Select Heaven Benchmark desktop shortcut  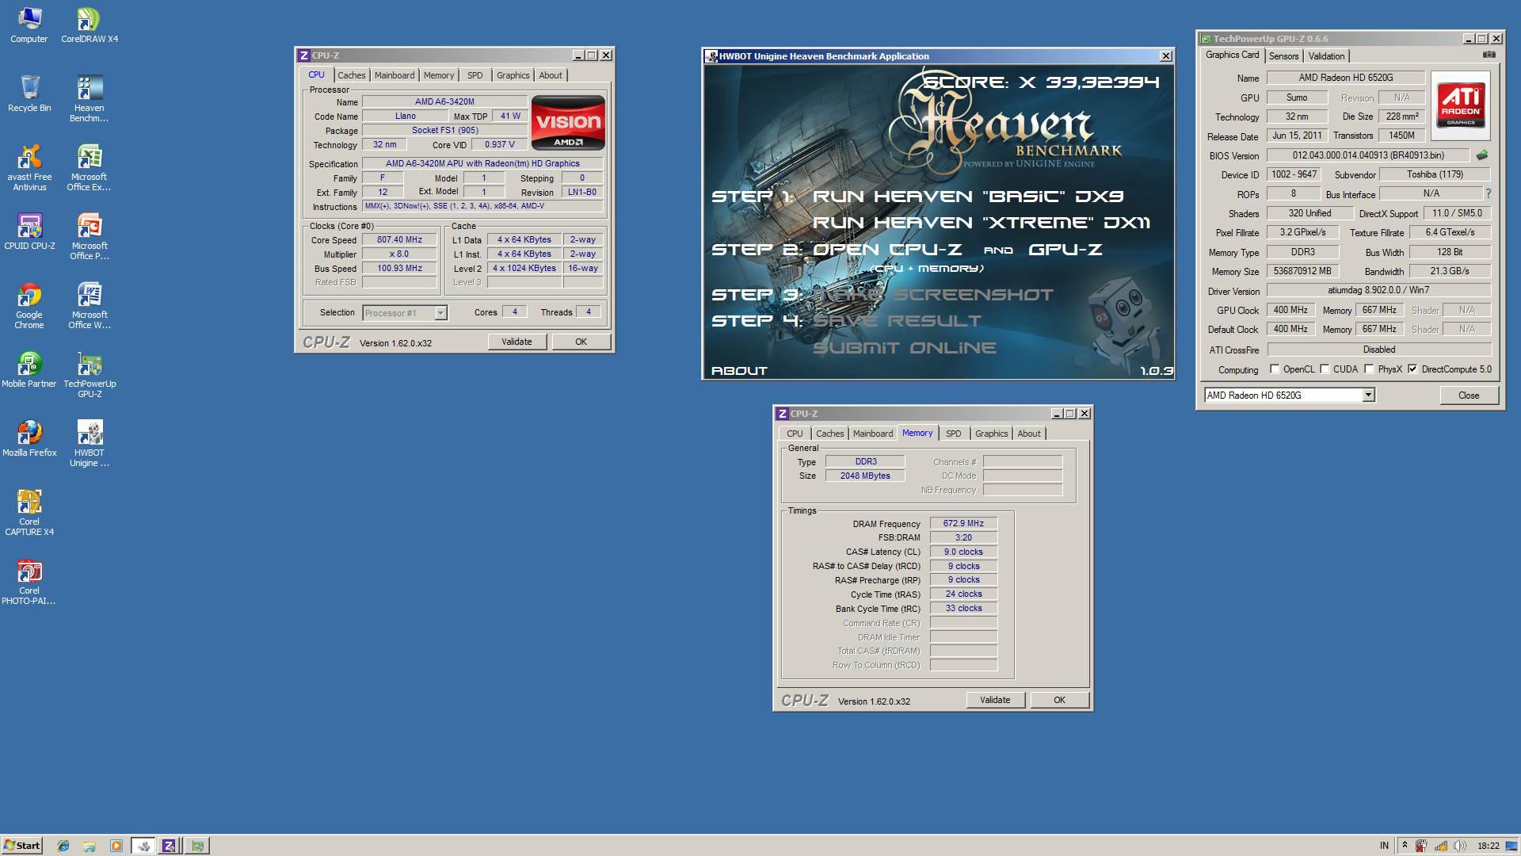(x=90, y=99)
